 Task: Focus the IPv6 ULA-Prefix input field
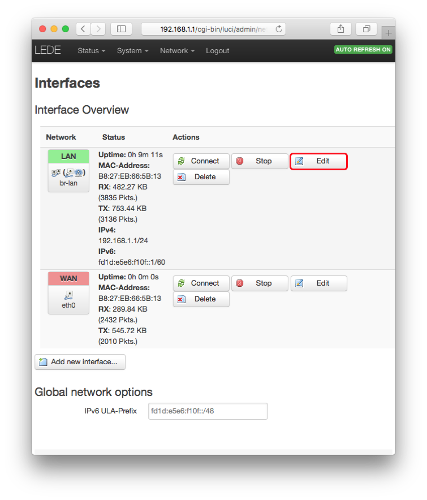click(x=208, y=411)
